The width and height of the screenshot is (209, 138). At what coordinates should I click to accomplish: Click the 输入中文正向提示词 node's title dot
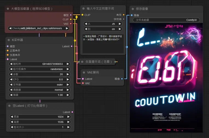coord(84,9)
